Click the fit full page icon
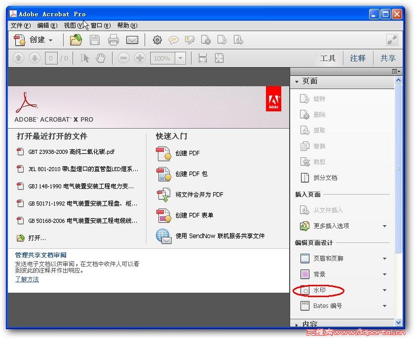The width and height of the screenshot is (415, 339). [220, 58]
